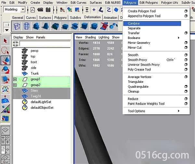195x164 pixels.
Task: Select the persp camera in outliner
Action: click(42, 51)
